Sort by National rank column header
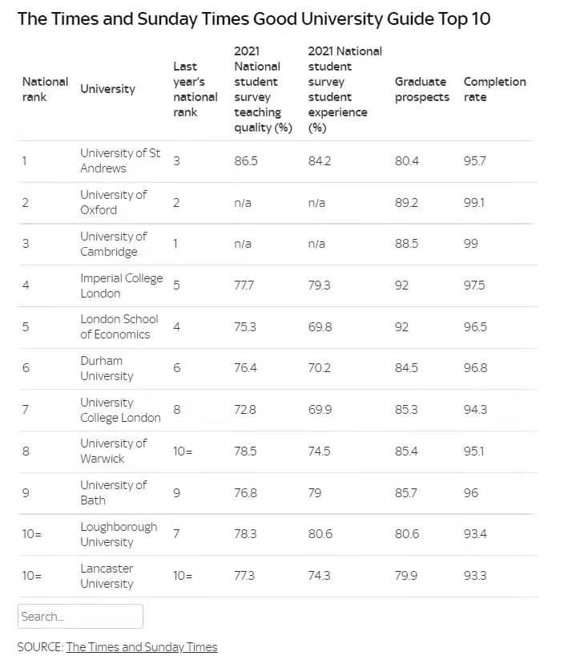This screenshot has height=656, width=564. pos(45,89)
